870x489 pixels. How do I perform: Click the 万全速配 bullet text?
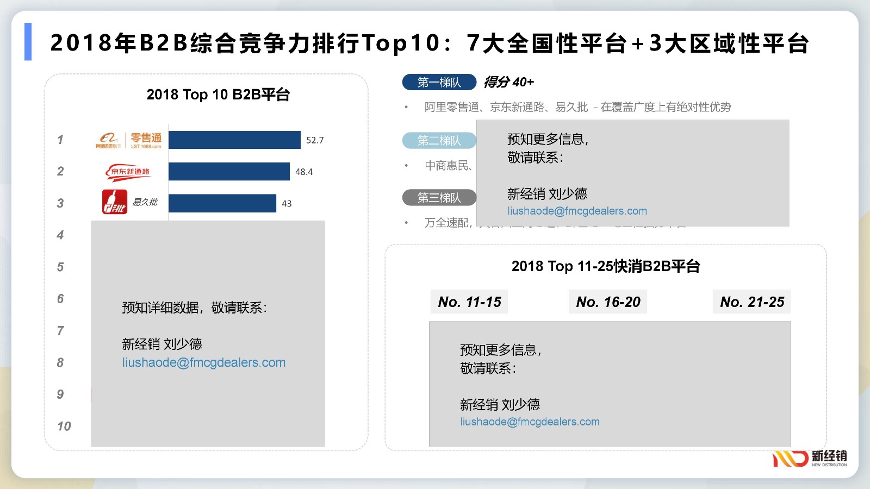pos(448,223)
